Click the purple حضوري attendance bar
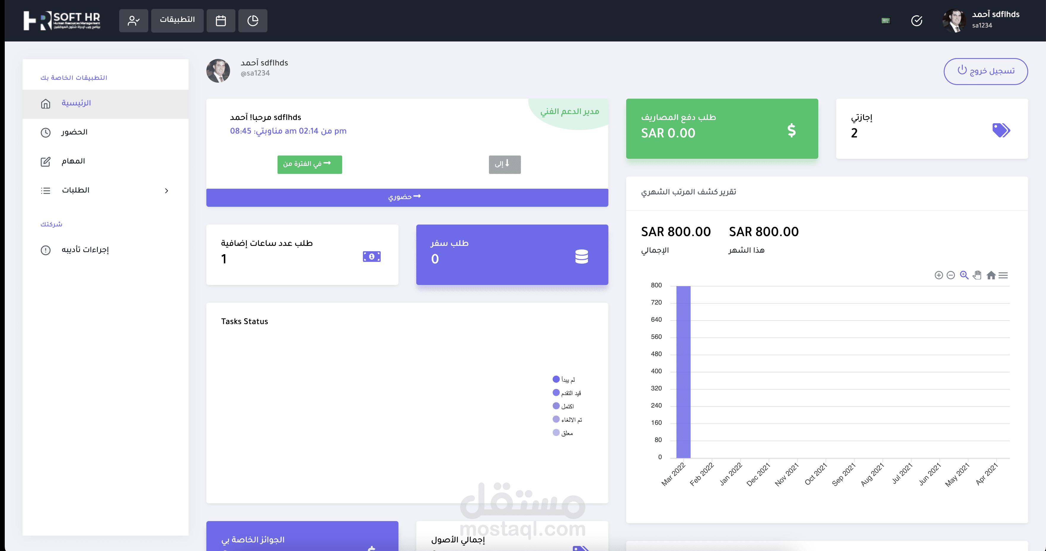1046x551 pixels. 407,197
